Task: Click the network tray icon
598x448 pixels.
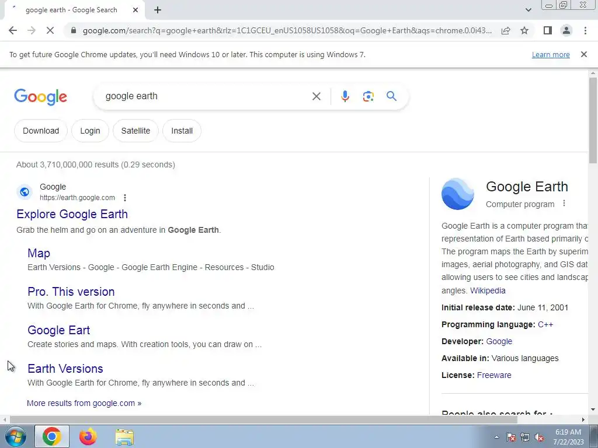Action: tap(525, 437)
